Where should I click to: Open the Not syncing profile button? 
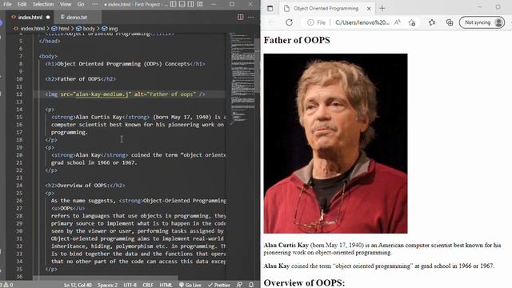[482, 22]
